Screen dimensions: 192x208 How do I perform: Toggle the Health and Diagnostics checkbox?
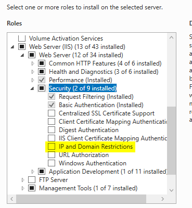click(42, 72)
